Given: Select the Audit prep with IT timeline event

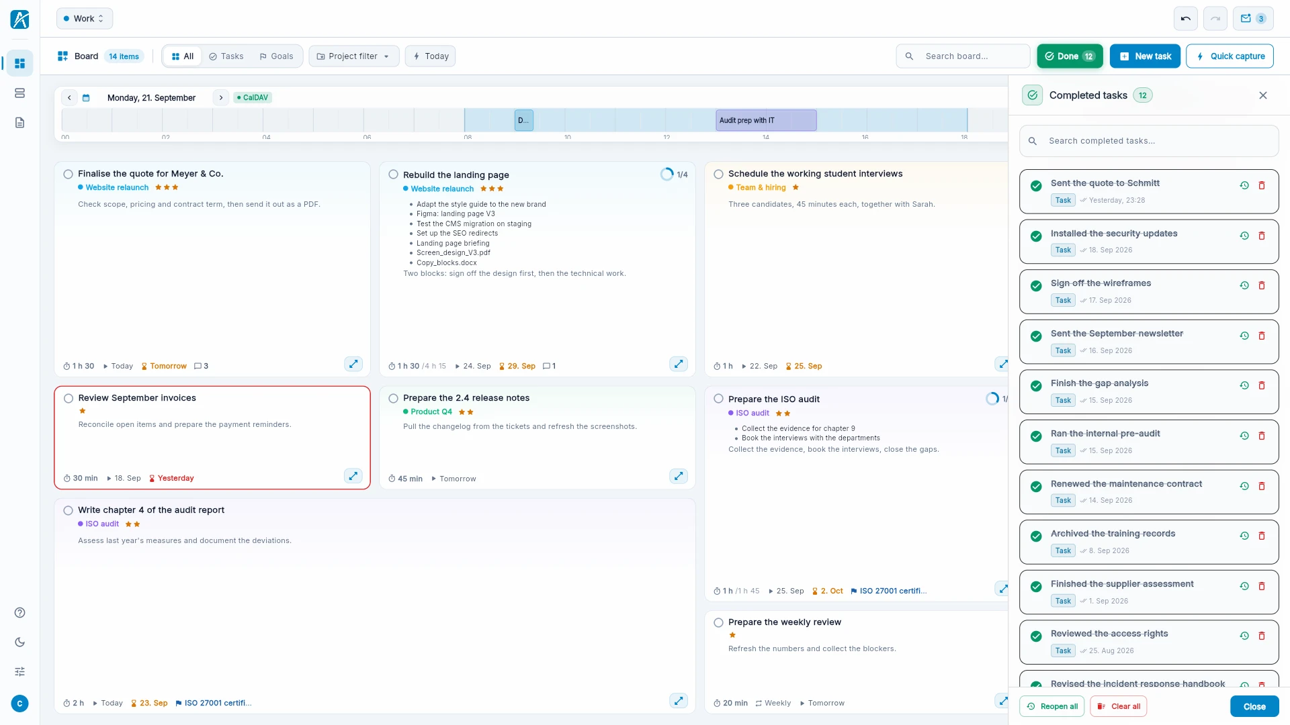Looking at the screenshot, I should pyautogui.click(x=766, y=121).
